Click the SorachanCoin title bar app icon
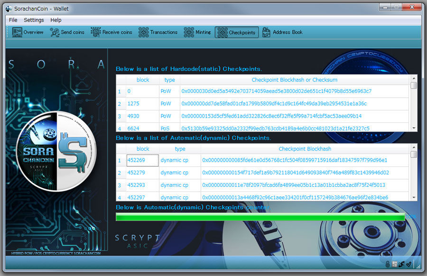Image resolution: width=427 pixels, height=276 pixels. click(9, 9)
